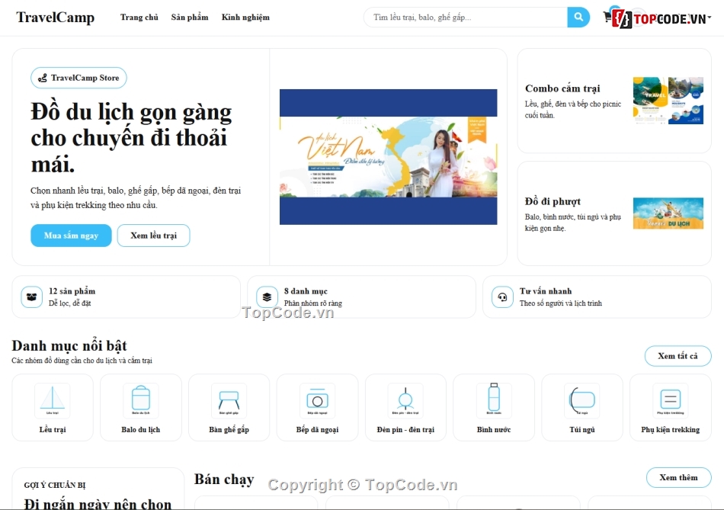Viewport: 724px width, 510px height.
Task: Click the headset icon beside Tư vấn nhanh
Action: [502, 297]
